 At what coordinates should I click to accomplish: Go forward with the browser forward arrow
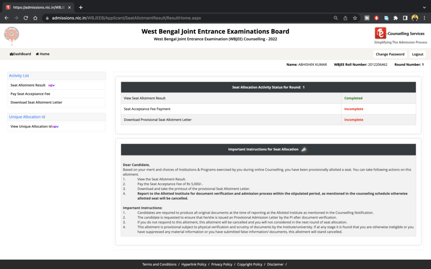click(x=16, y=18)
